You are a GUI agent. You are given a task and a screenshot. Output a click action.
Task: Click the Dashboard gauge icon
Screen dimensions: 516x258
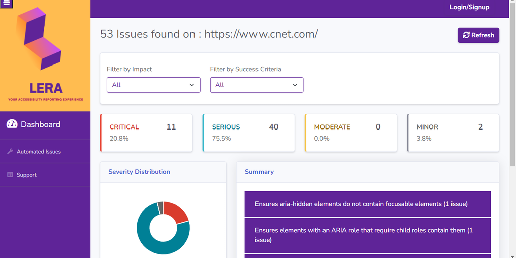point(12,124)
